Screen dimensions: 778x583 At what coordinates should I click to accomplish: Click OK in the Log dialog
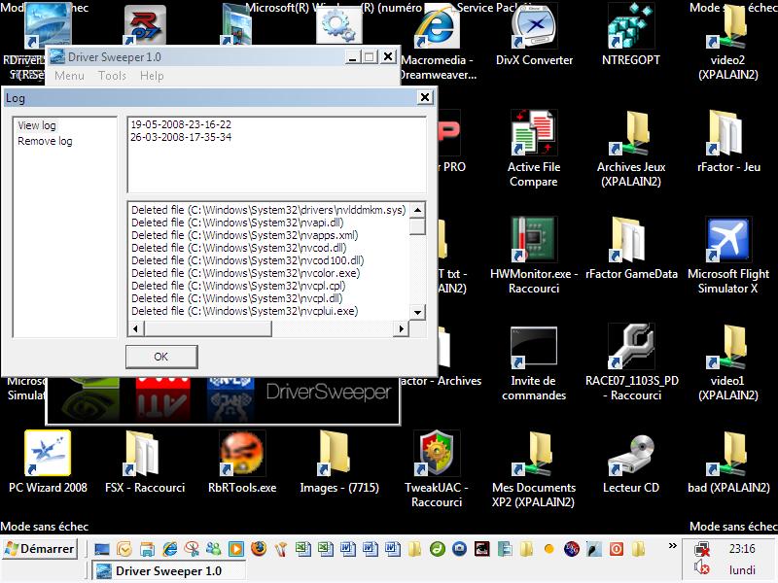point(161,357)
